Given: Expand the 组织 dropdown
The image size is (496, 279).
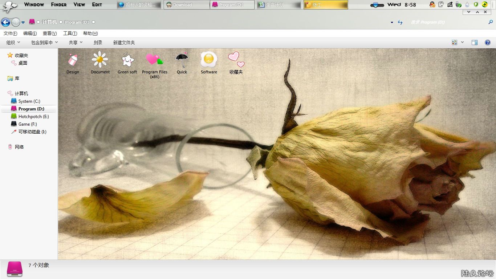Looking at the screenshot, I should [x=13, y=43].
